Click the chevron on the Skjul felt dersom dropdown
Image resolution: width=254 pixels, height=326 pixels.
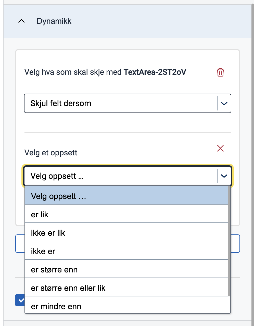(224, 103)
